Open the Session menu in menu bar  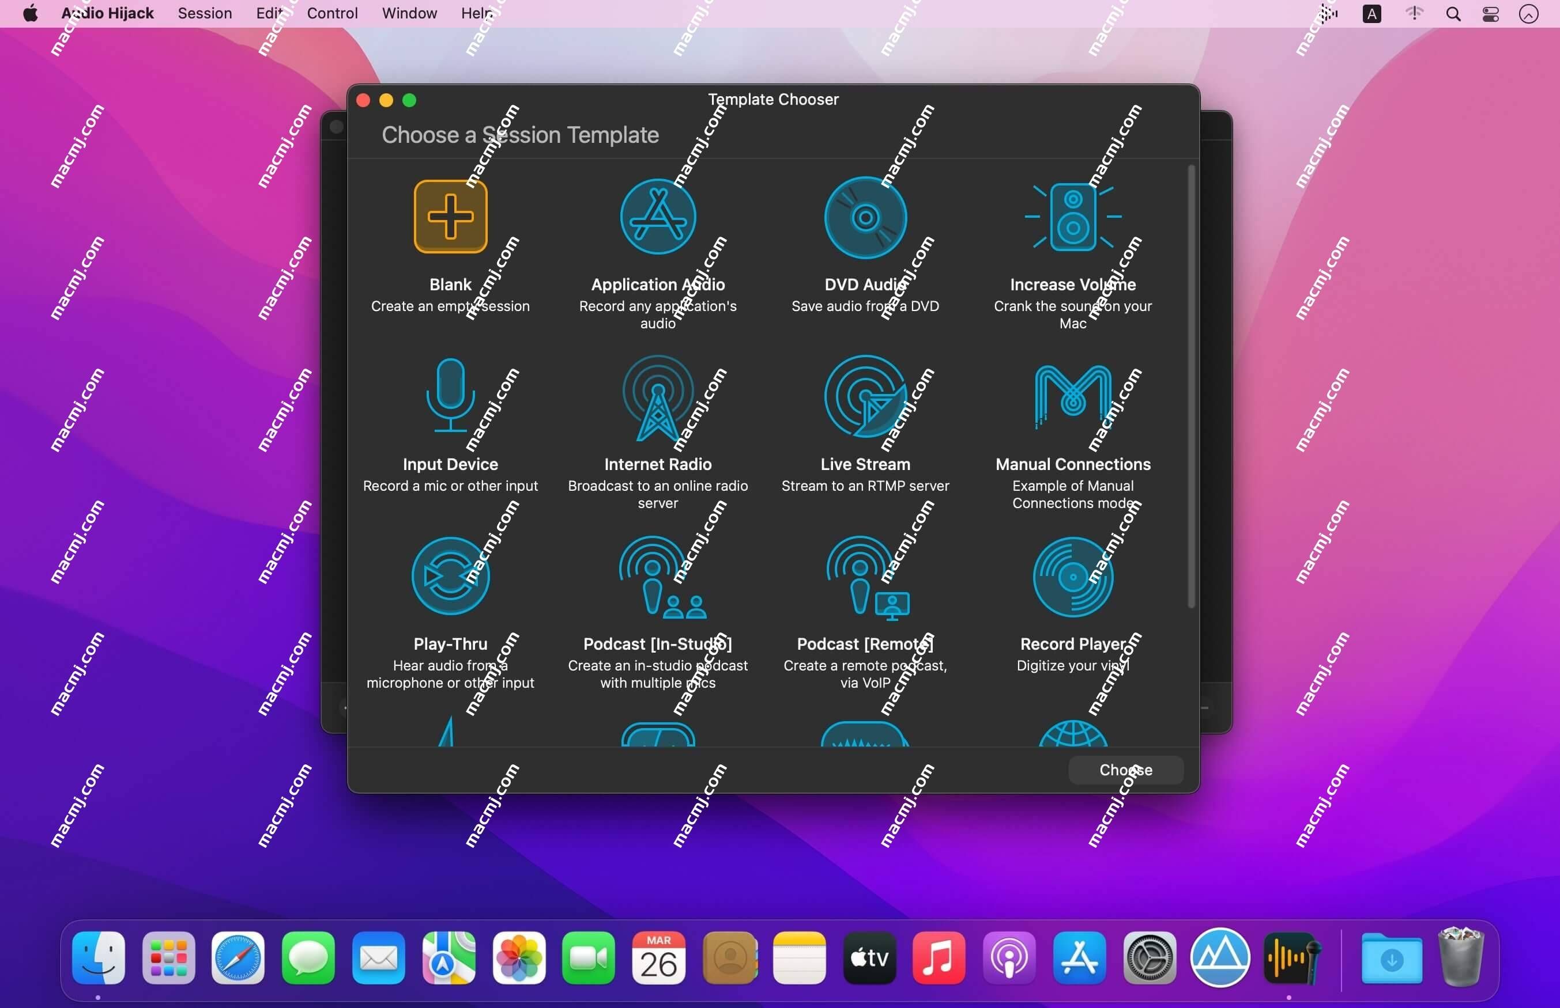point(204,13)
